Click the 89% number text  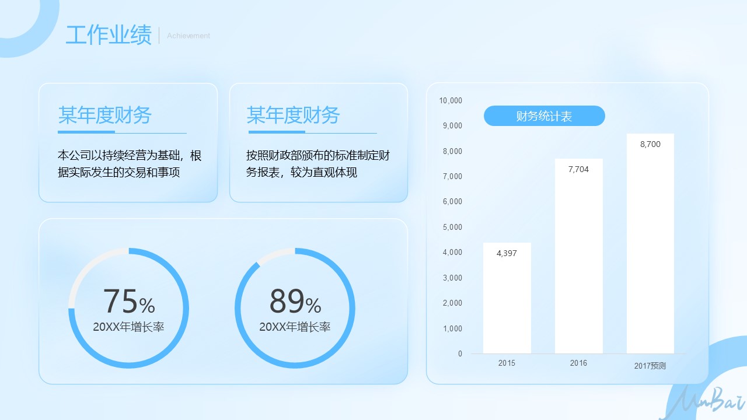[295, 302]
